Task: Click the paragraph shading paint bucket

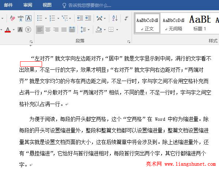Action: pos(99,30)
